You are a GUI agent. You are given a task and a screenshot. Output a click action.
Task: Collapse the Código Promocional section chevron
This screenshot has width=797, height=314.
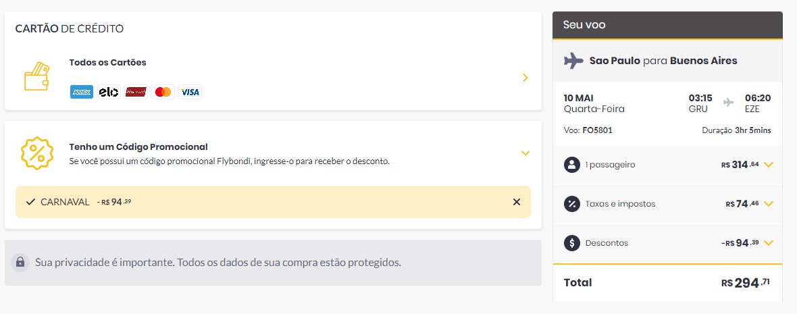click(525, 153)
